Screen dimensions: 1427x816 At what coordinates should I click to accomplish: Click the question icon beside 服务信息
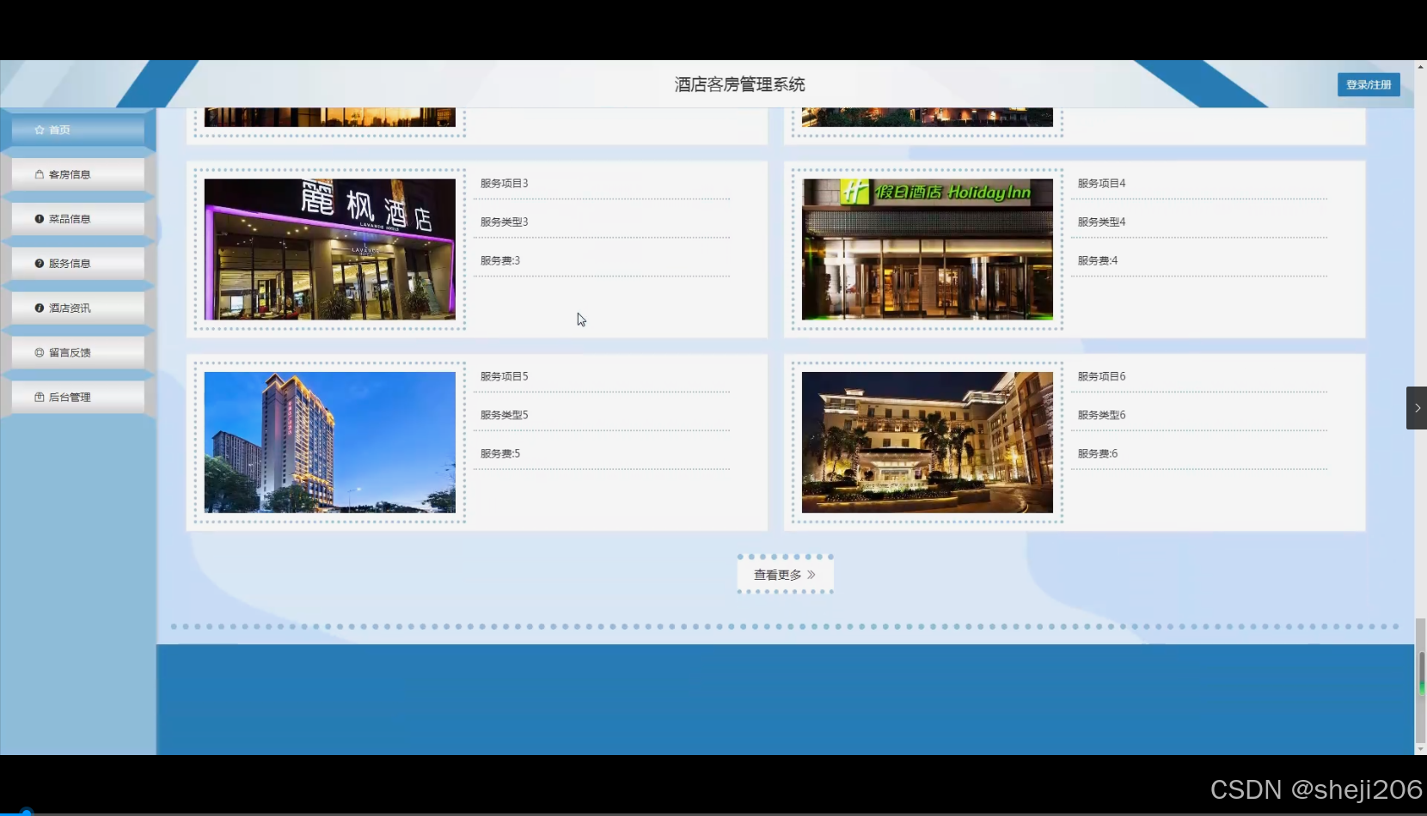tap(40, 264)
